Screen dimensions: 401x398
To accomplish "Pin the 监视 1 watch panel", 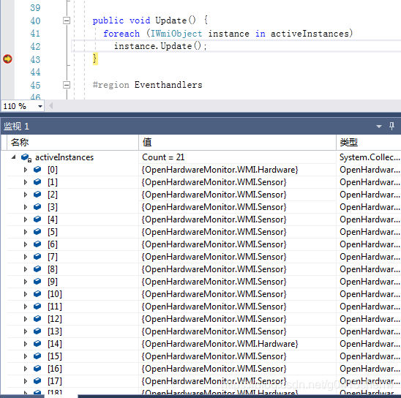I will pyautogui.click(x=391, y=126).
